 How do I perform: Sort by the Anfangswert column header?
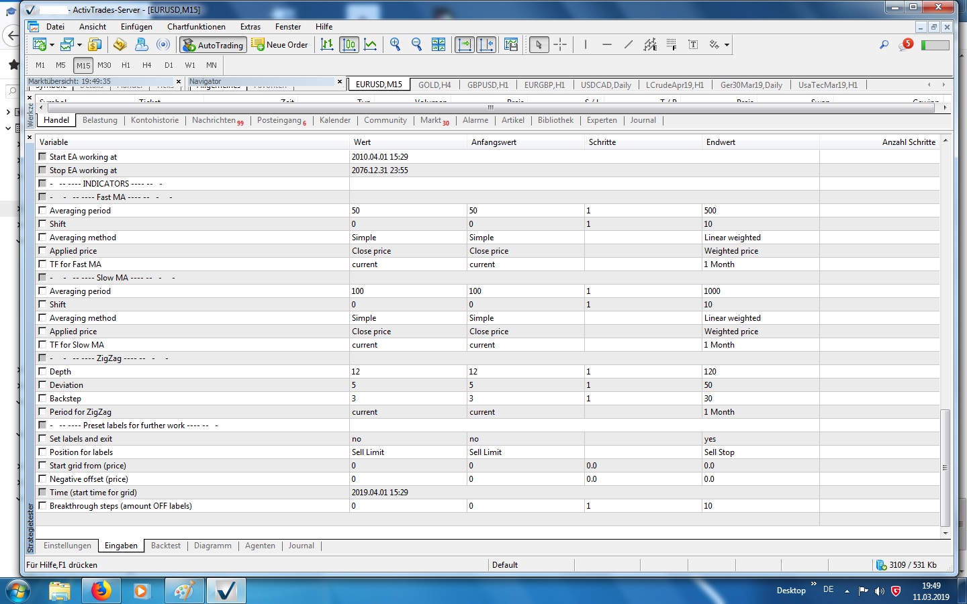pyautogui.click(x=526, y=142)
